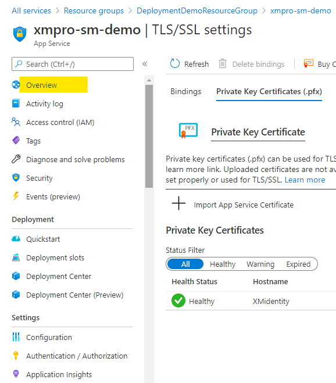Open Access control (IAM)
The height and width of the screenshot is (383, 336).
(60, 122)
